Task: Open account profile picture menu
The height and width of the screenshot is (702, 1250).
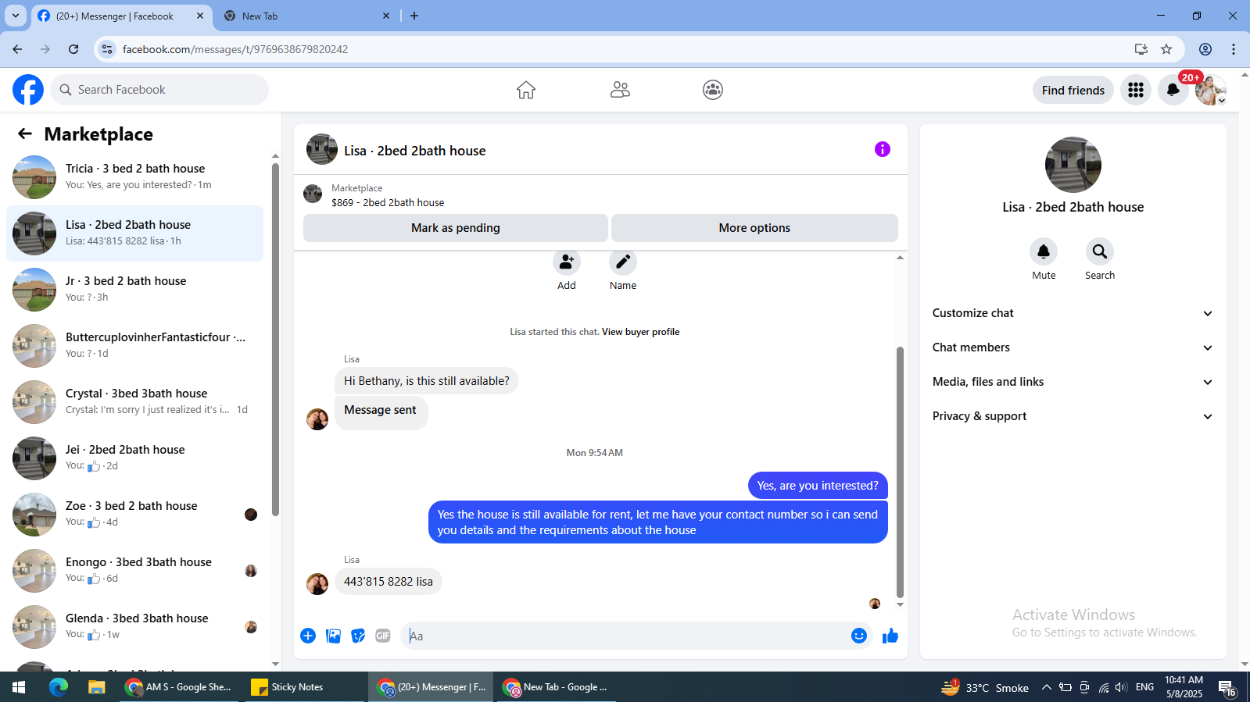Action: [1210, 90]
